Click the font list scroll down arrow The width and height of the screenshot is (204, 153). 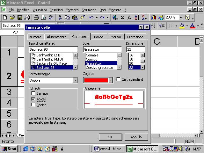[x=75, y=67]
